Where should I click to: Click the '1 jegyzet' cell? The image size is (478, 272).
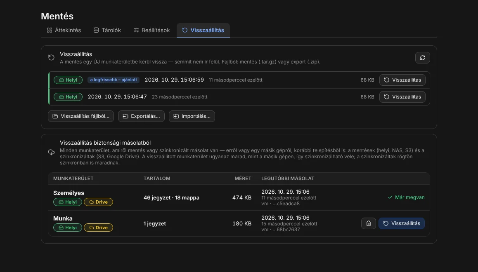tap(155, 224)
